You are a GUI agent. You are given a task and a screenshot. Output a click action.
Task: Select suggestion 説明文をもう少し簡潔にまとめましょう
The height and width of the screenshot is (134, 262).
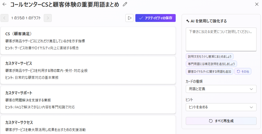click(210, 56)
